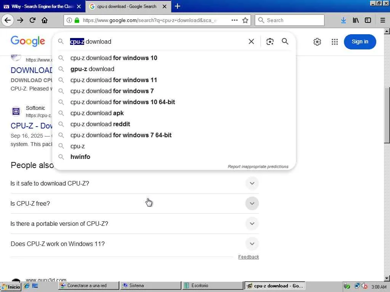Viewport: 390px width, 292px height.
Task: Toggle the sidebar view icon
Action: coord(368,20)
